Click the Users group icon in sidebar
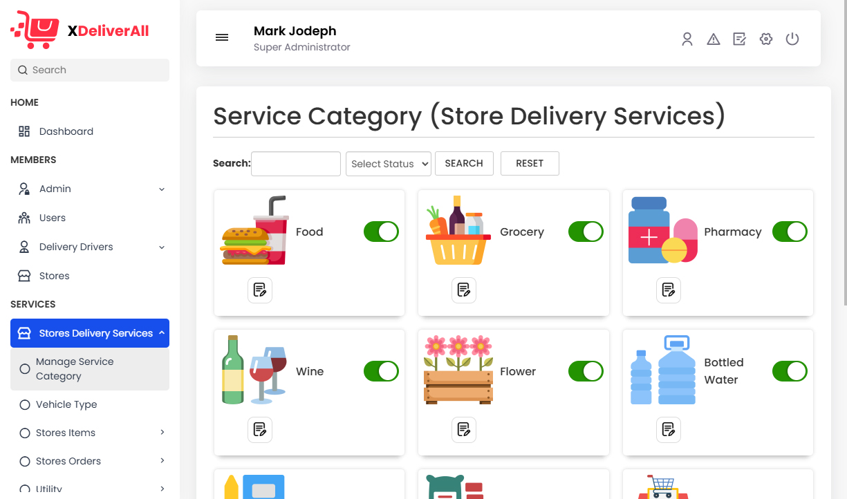 click(24, 218)
